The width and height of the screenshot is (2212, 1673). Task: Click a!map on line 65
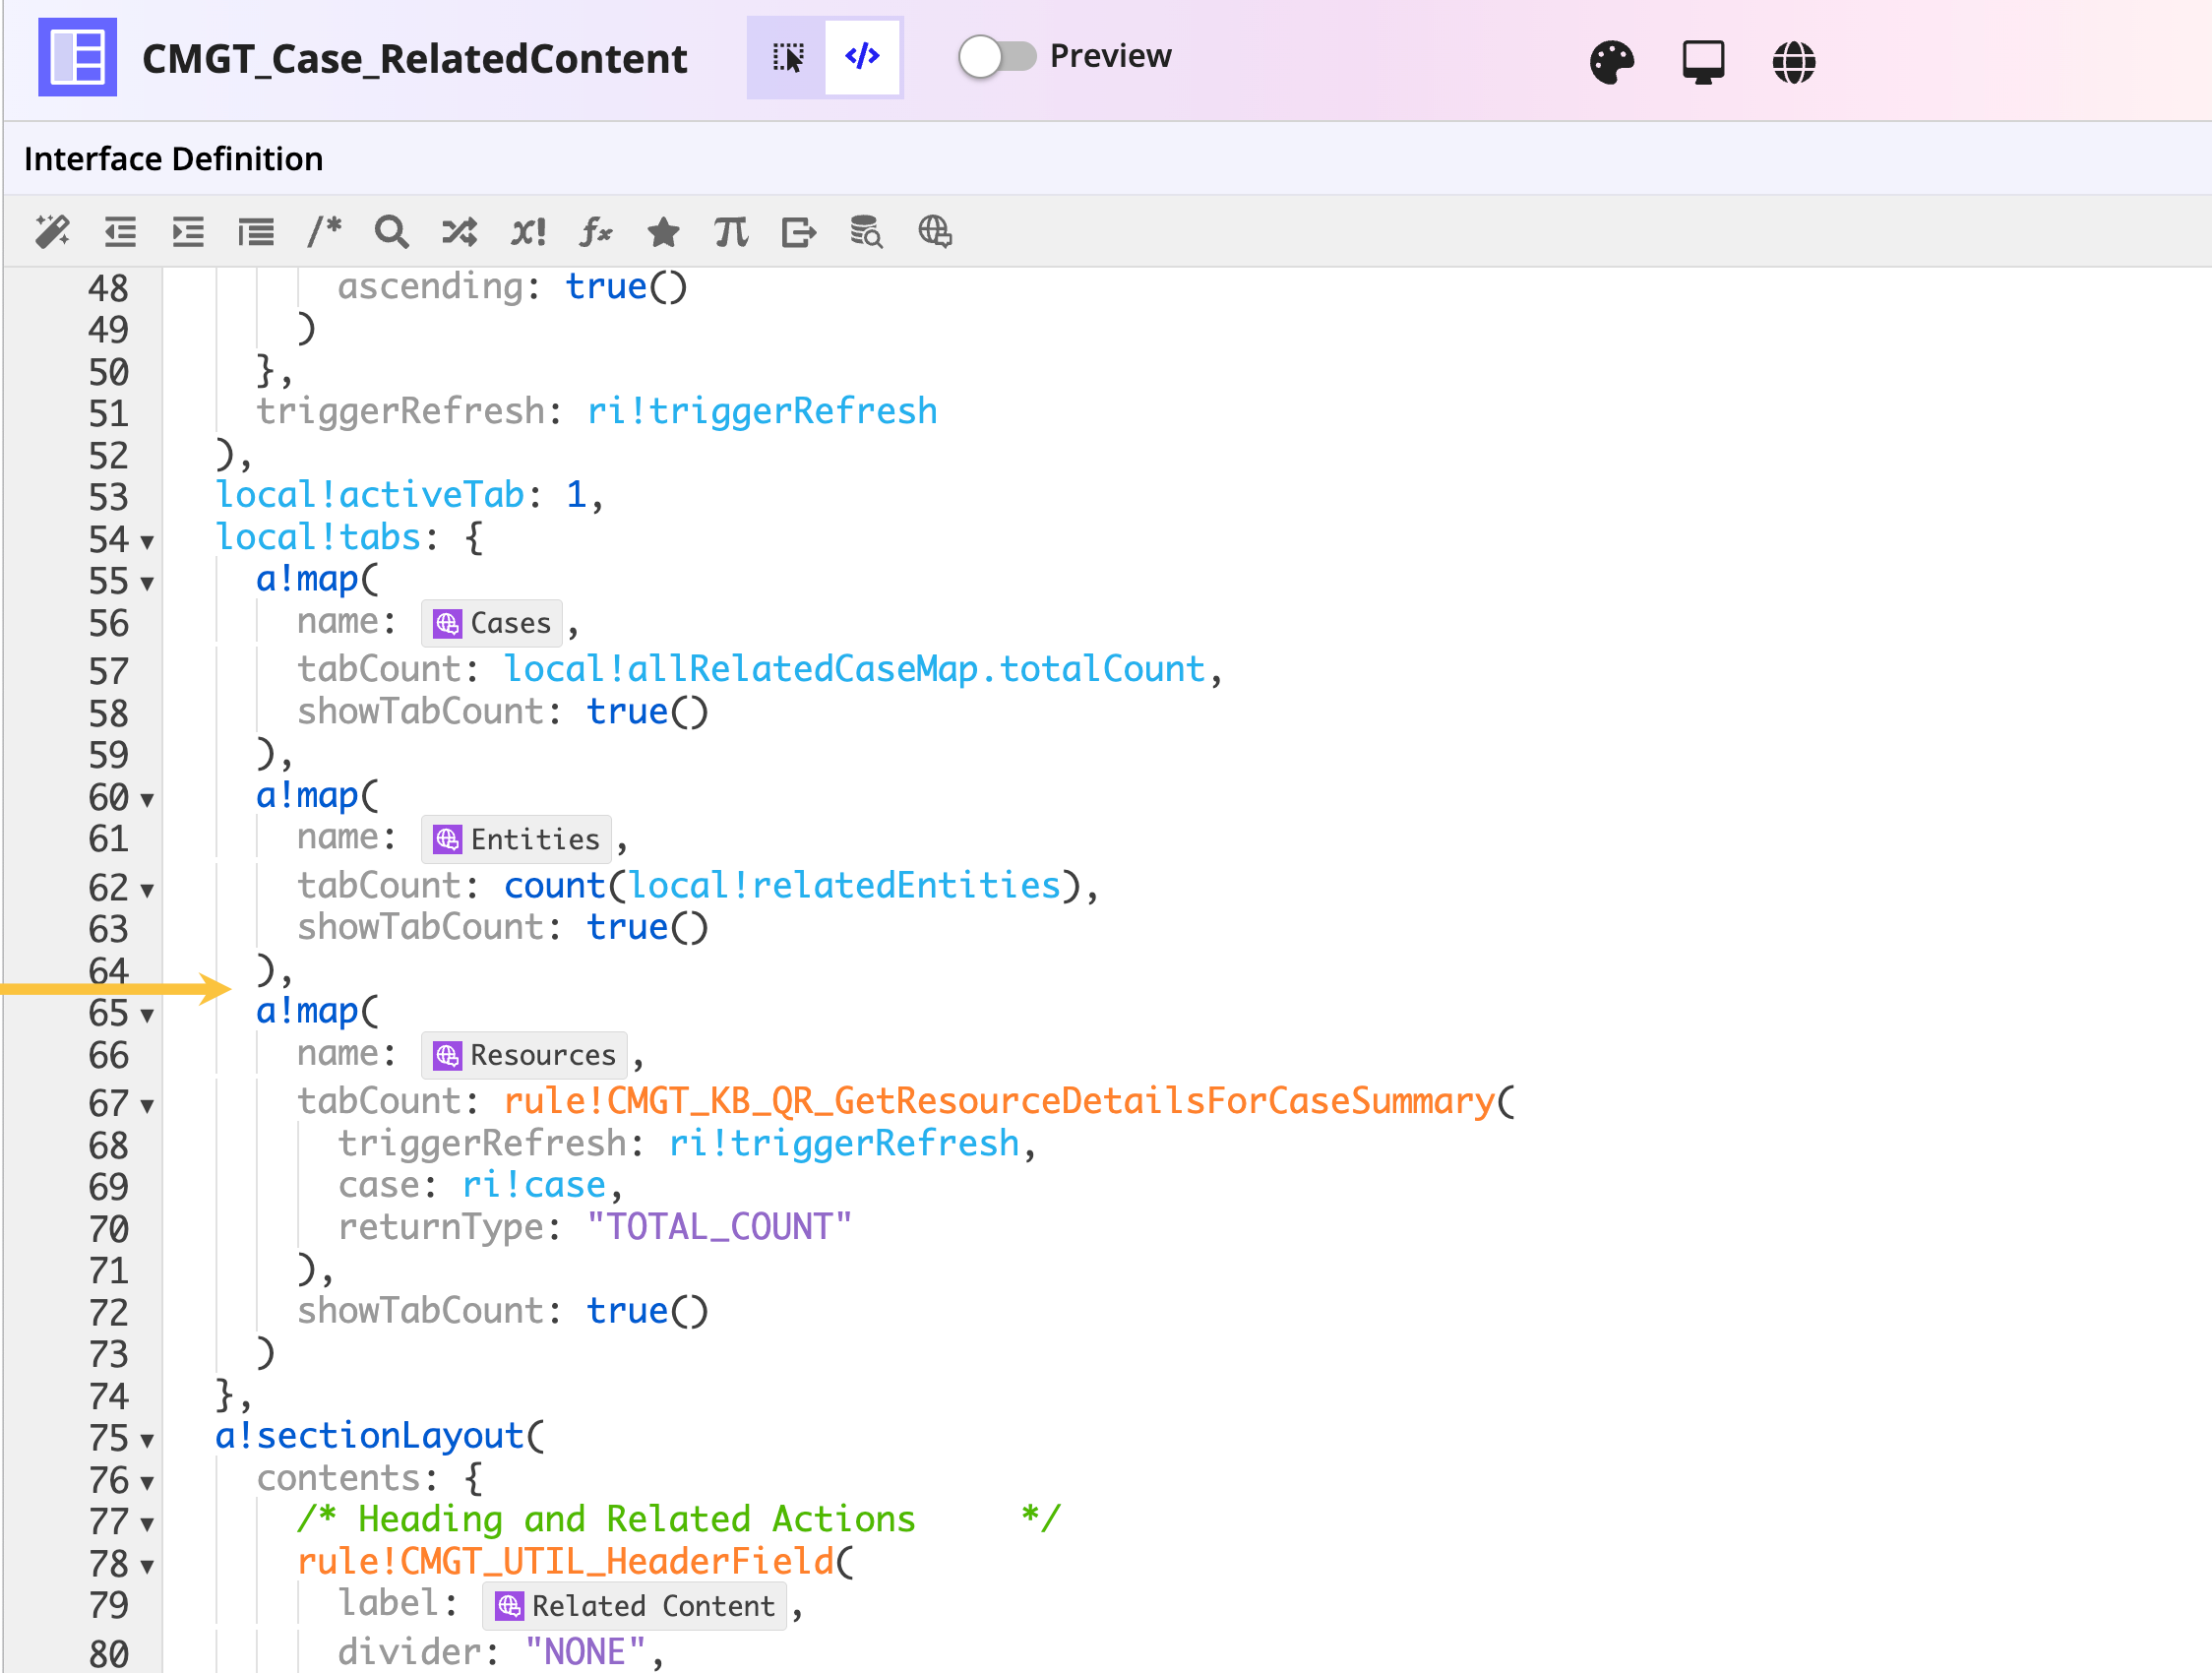pyautogui.click(x=307, y=1012)
